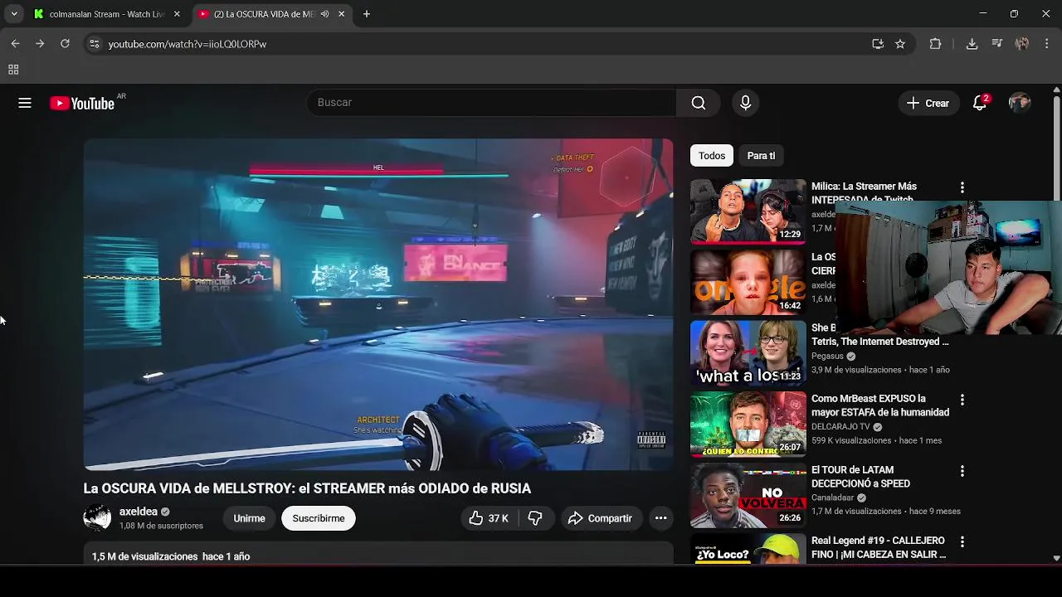
Task: Click Suscribirme button
Action: 319,518
